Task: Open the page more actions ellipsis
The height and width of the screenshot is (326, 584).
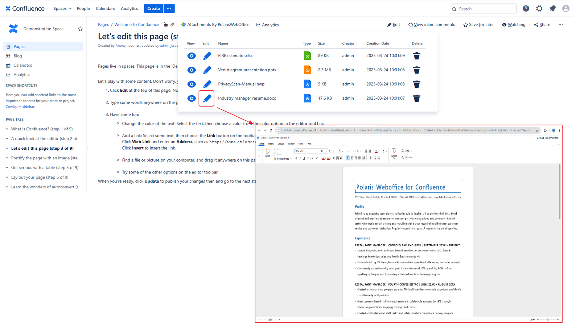Action: 561,25
